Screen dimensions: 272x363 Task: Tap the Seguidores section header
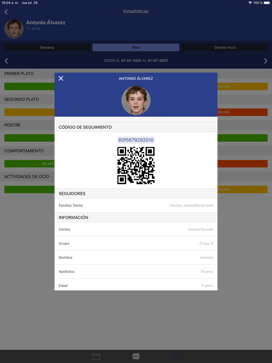coord(136,194)
